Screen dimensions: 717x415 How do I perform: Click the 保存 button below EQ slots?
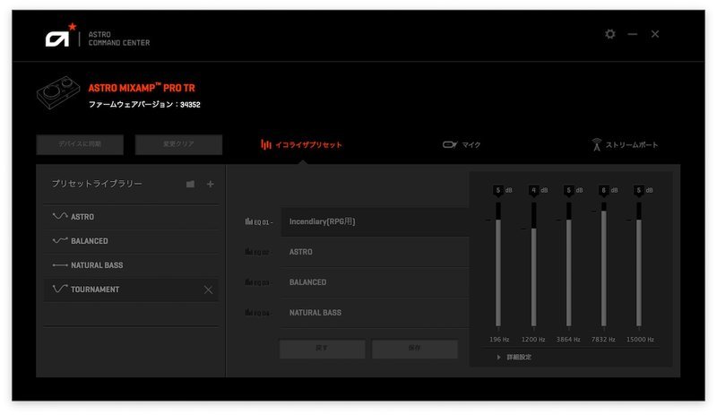414,348
